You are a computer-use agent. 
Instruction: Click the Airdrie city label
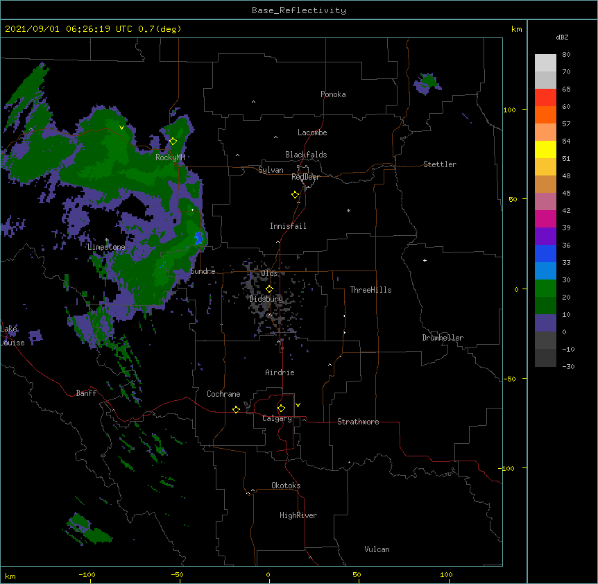(280, 372)
